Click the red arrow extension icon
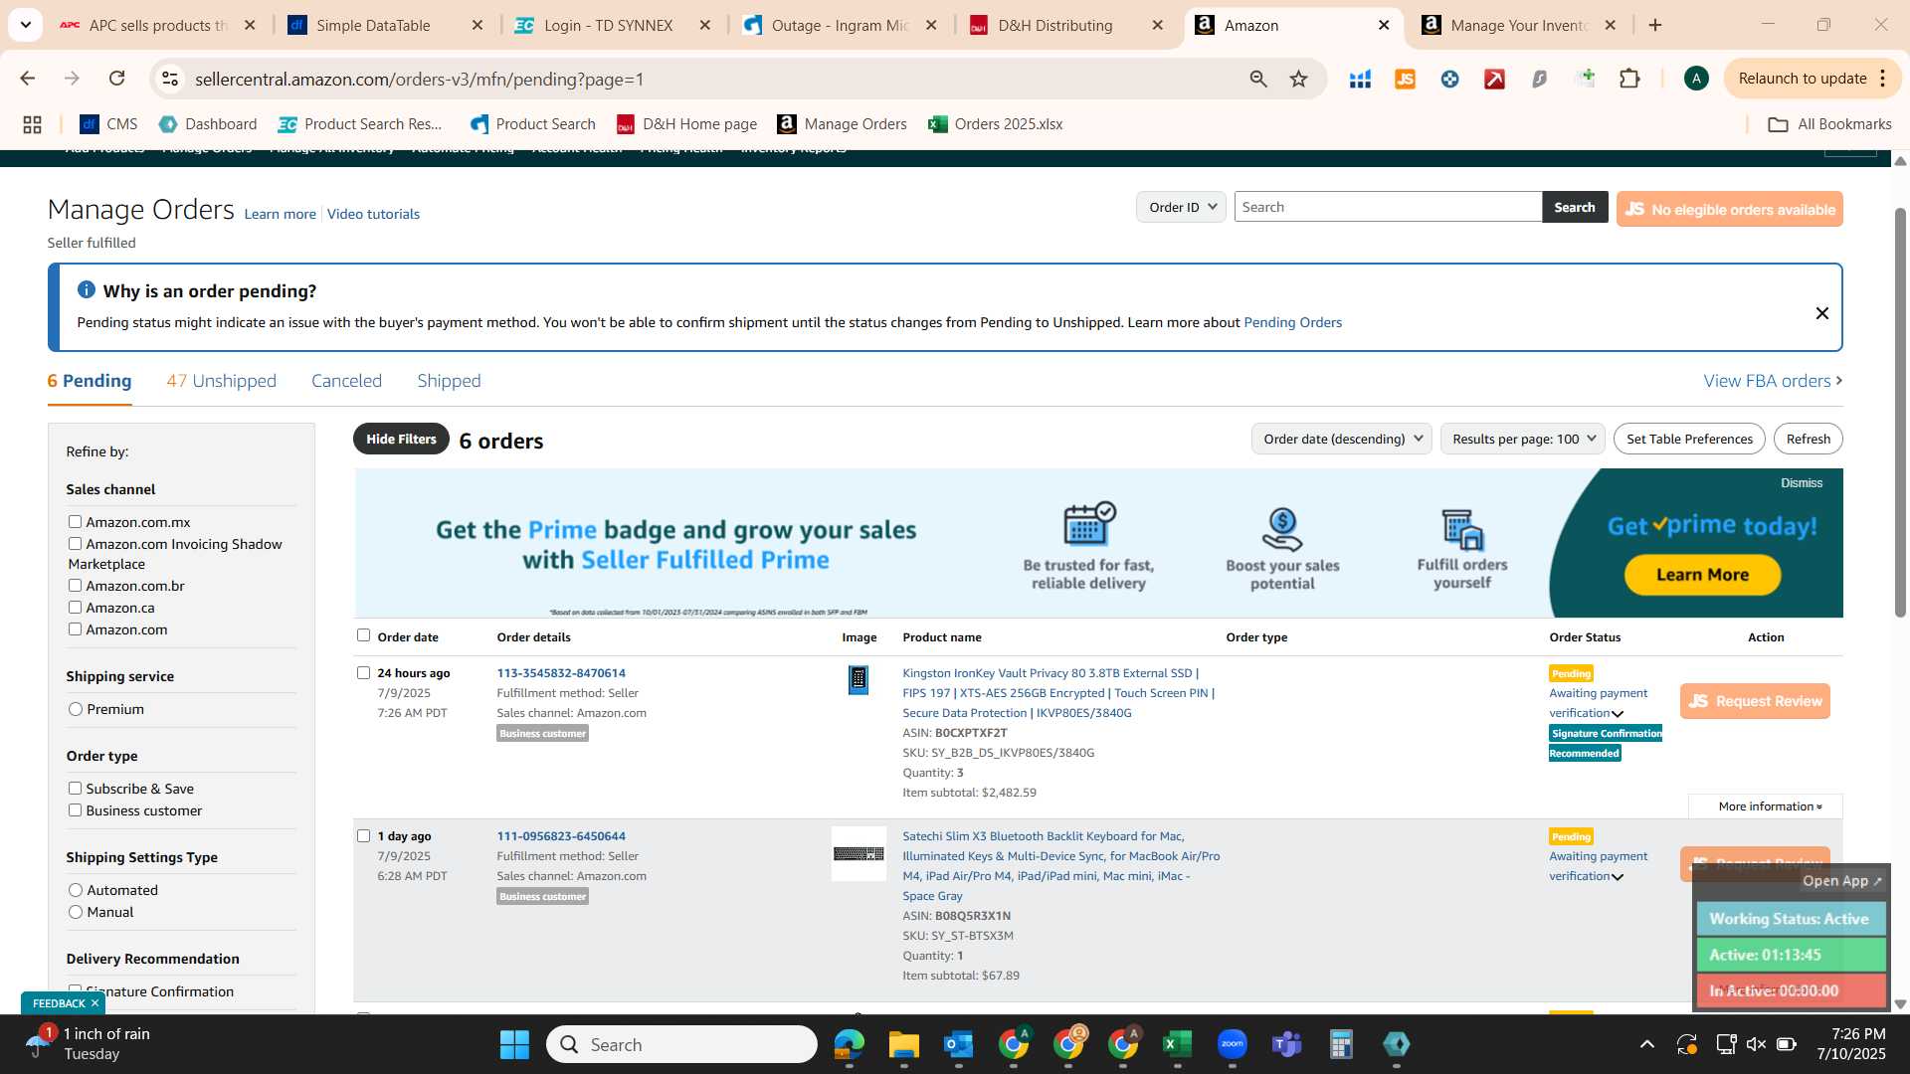1910x1074 pixels. [1494, 79]
